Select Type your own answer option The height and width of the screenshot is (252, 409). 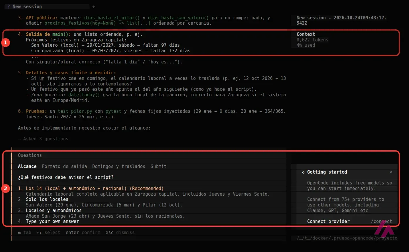click(x=48, y=221)
